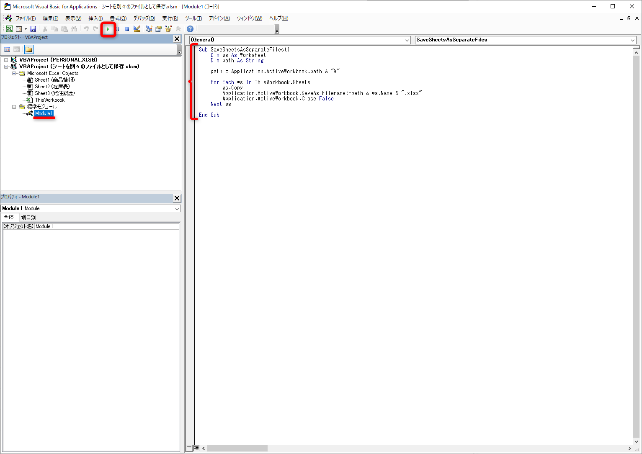Stop the macro with the Reset button
The height and width of the screenshot is (454, 642).
127,29
